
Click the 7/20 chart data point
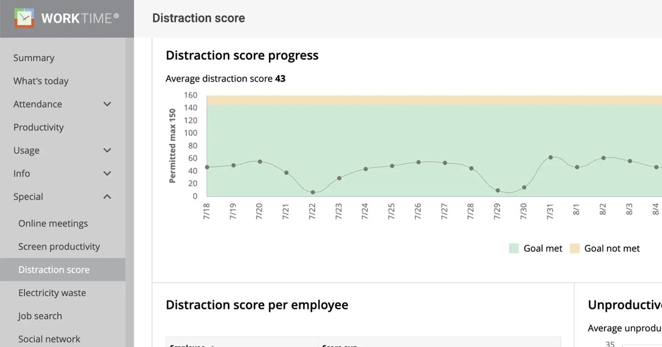pos(260,162)
